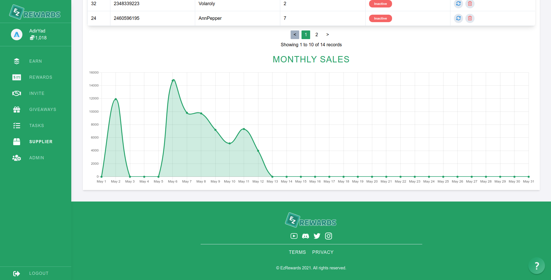The height and width of the screenshot is (280, 551).
Task: Open the Giveaways section
Action: (43, 110)
